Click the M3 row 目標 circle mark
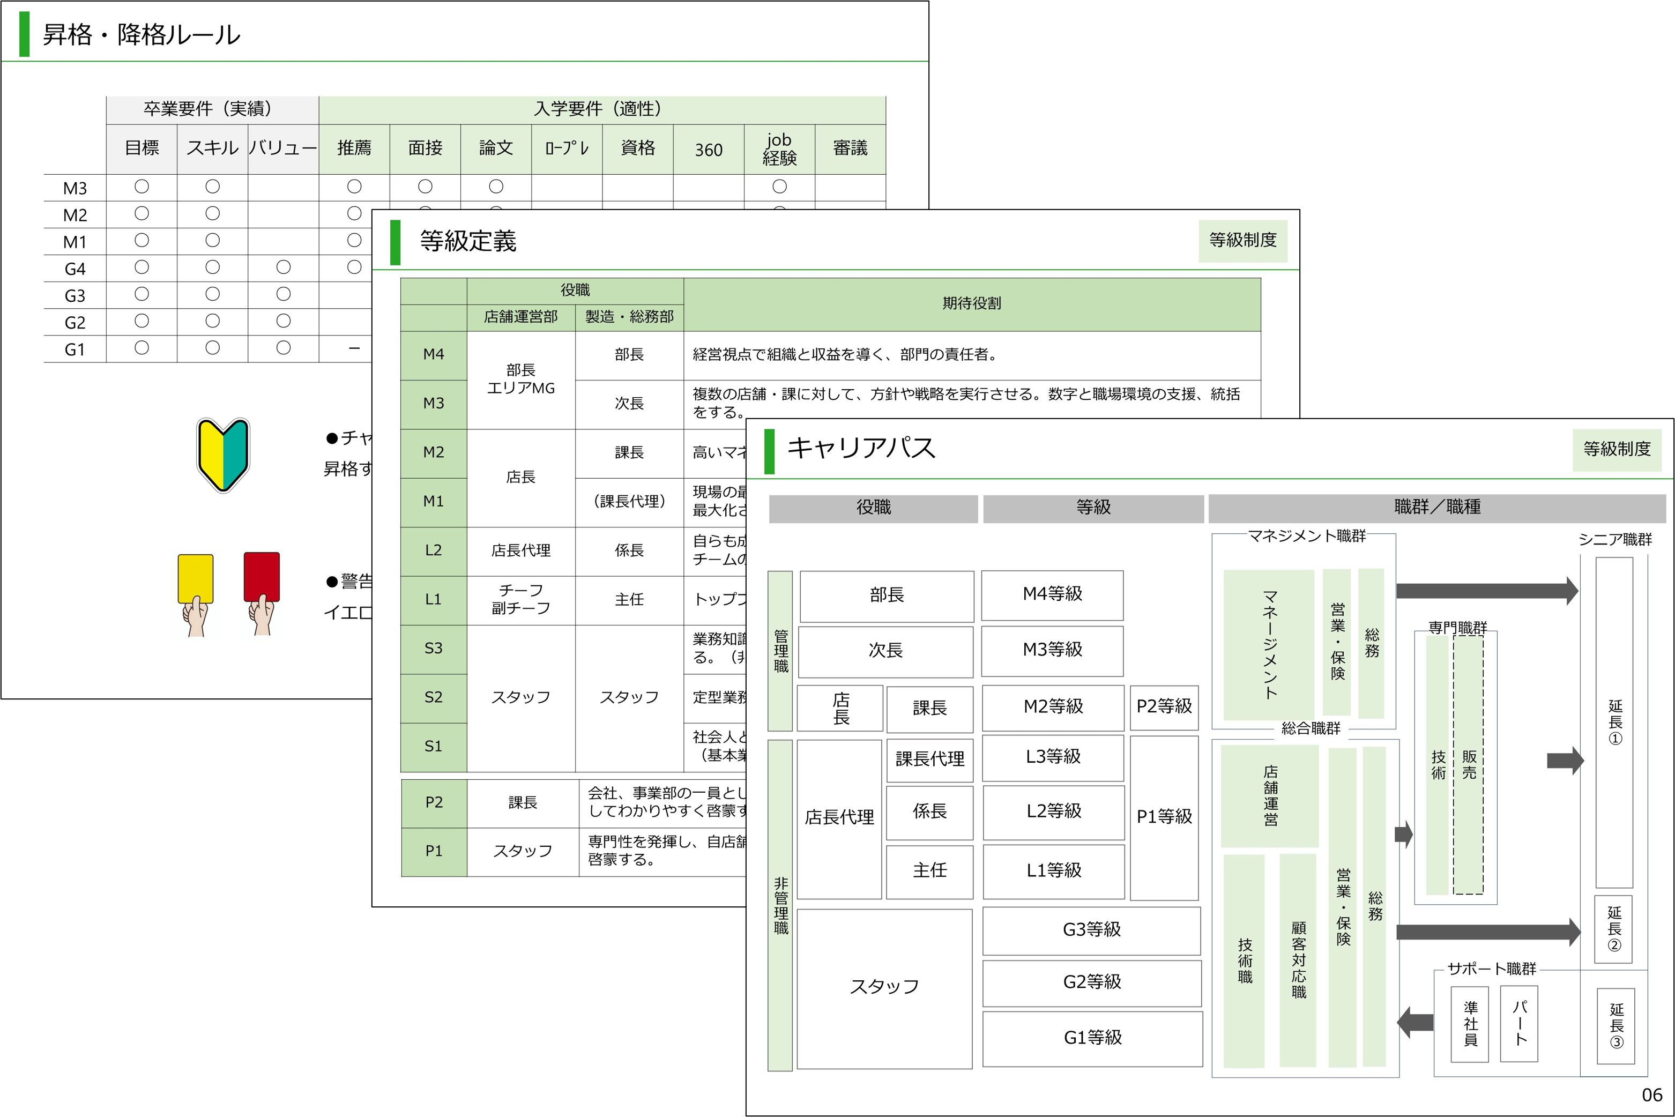 (142, 187)
